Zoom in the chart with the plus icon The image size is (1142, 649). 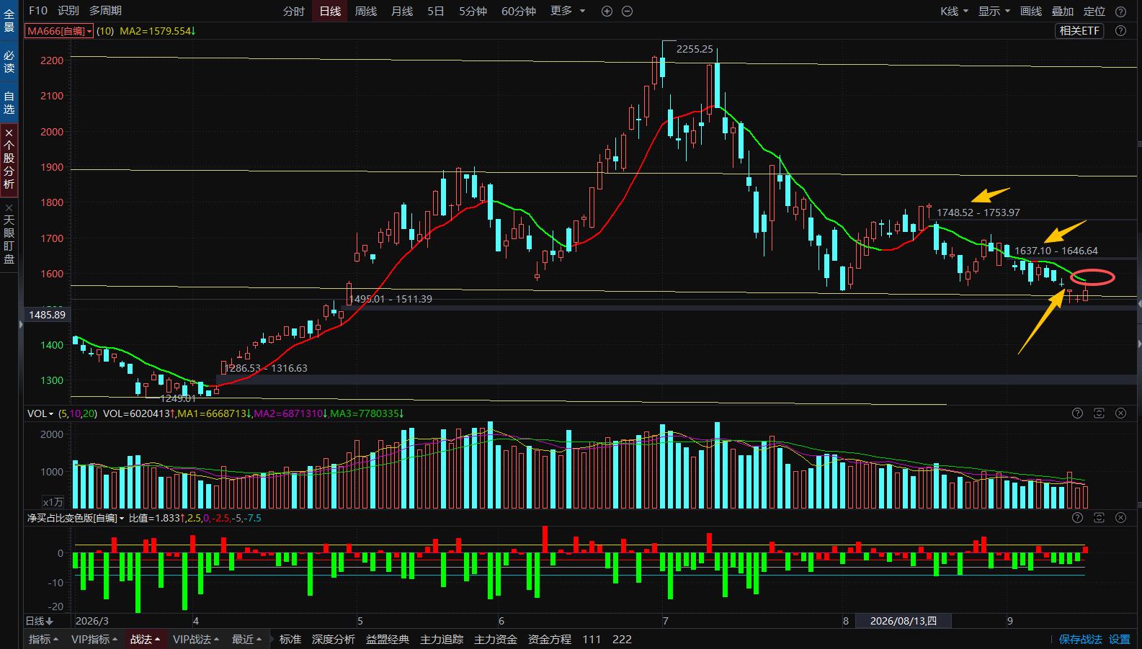coord(607,11)
